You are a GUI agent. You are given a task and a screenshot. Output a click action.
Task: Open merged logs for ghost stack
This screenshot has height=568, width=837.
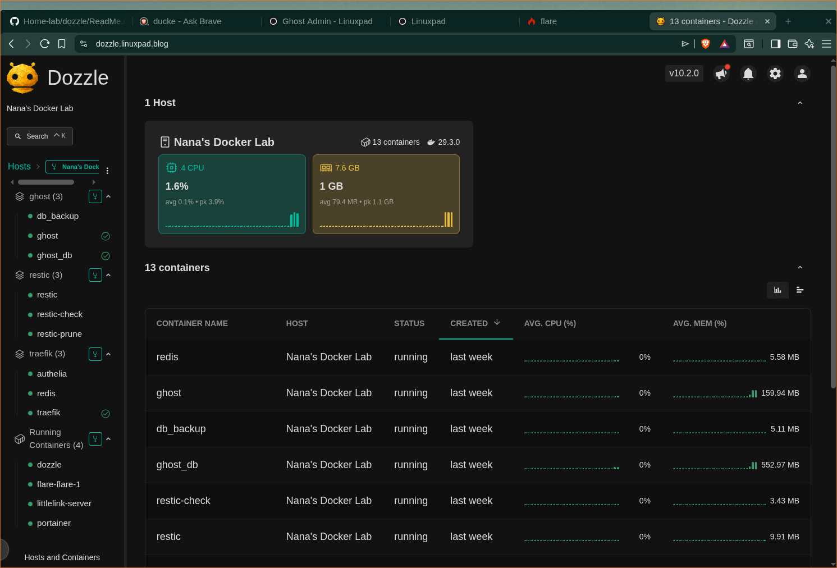tap(95, 196)
